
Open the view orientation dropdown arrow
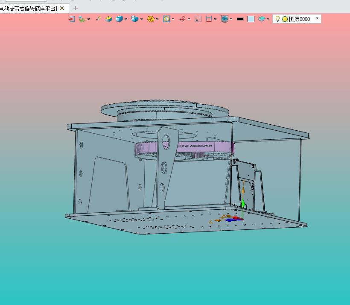[141, 19]
